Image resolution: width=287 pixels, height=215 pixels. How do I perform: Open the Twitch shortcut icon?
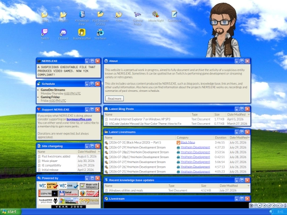coord(45,34)
